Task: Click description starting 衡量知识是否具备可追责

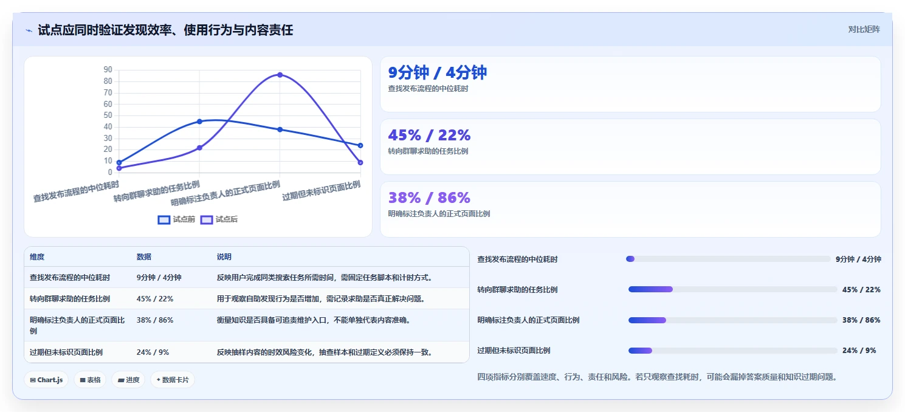Action: click(x=314, y=320)
